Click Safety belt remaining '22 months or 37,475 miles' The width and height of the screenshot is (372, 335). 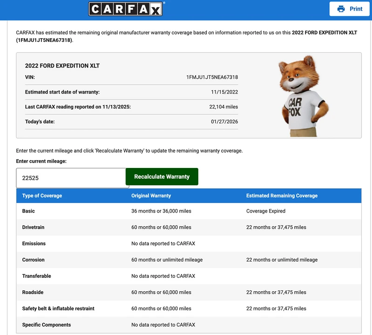click(x=276, y=308)
